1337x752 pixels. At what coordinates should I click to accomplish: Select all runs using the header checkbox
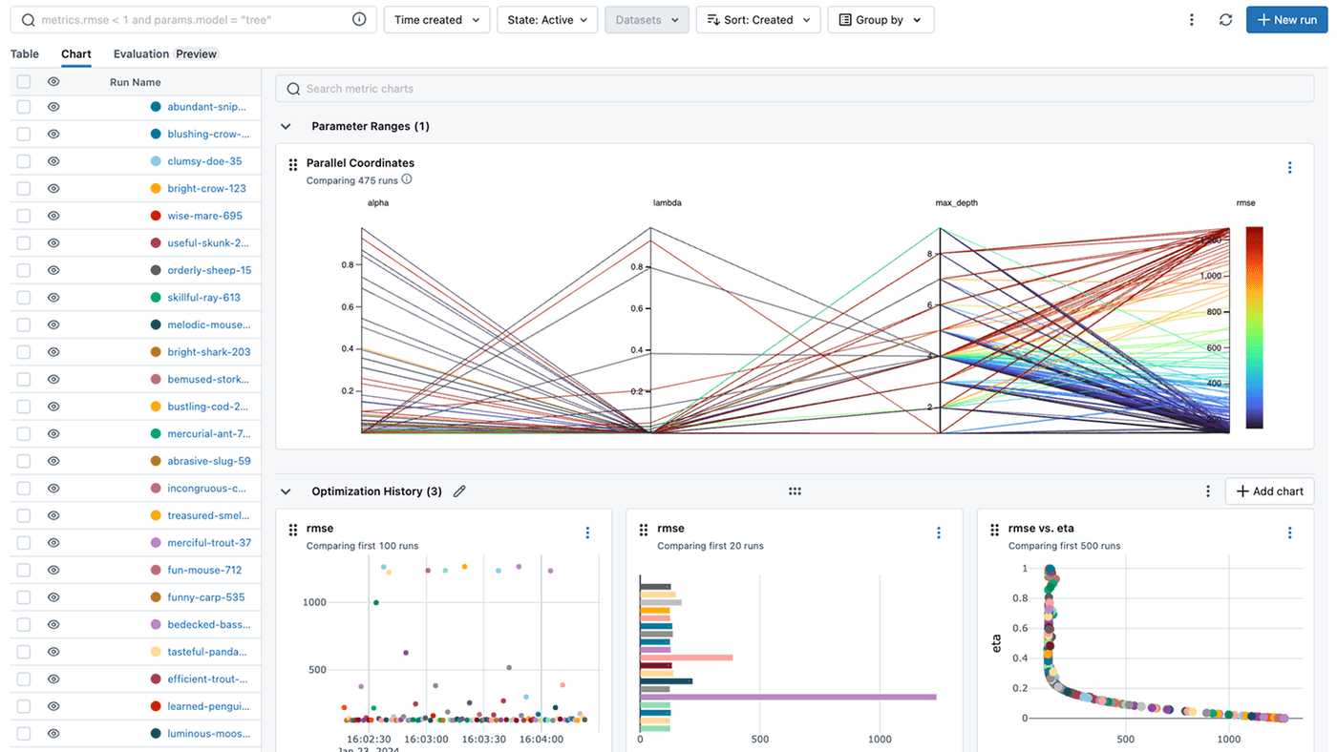(23, 82)
